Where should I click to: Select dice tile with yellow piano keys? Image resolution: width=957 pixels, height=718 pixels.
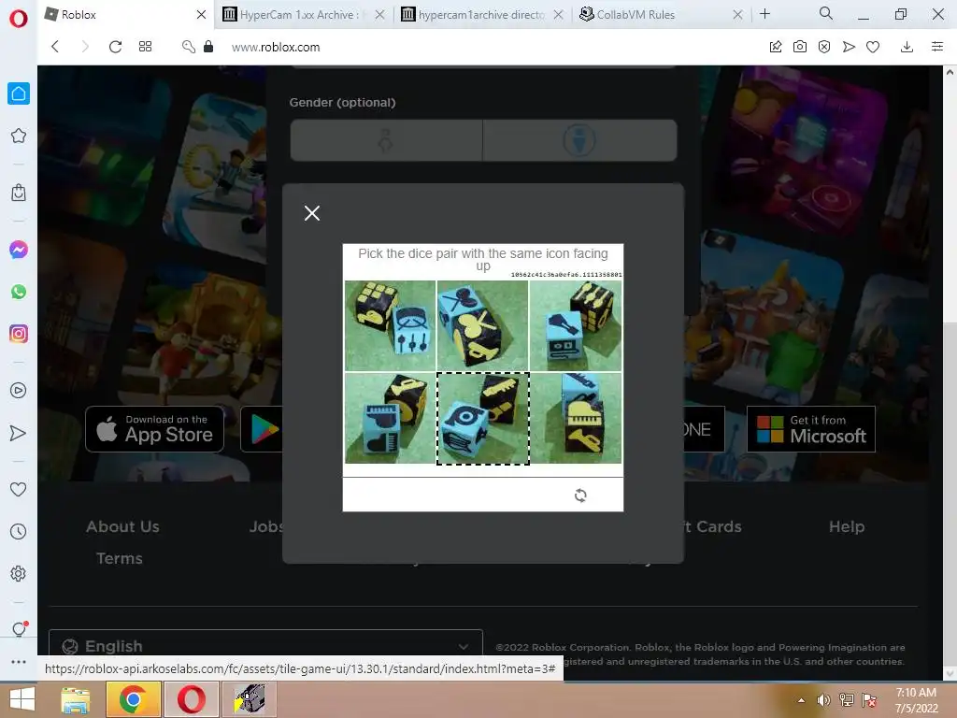point(576,418)
